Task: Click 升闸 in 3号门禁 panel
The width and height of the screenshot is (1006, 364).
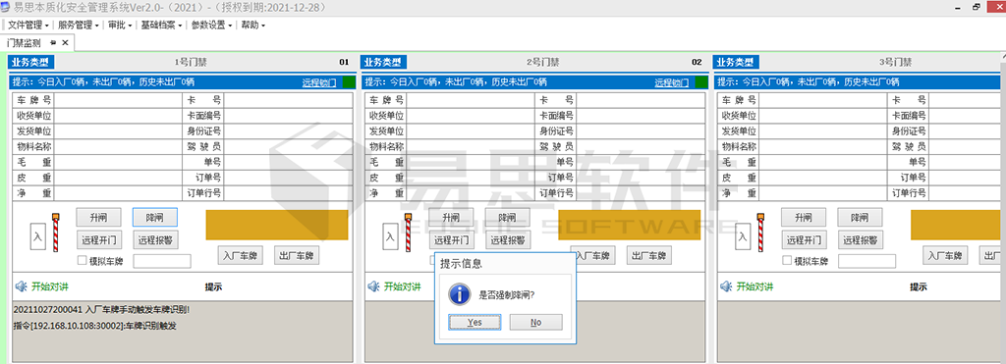Action: 804,217
